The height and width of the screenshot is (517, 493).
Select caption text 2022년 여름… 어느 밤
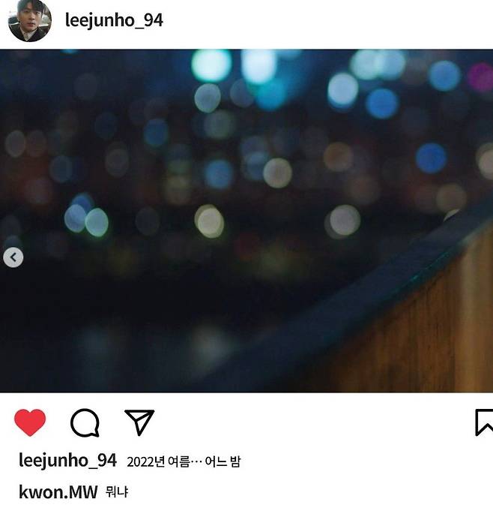[184, 461]
